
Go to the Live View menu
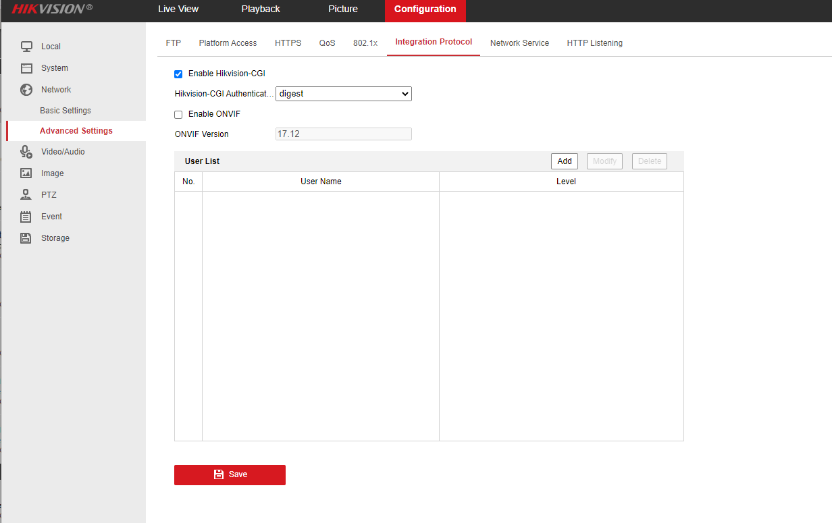click(178, 9)
